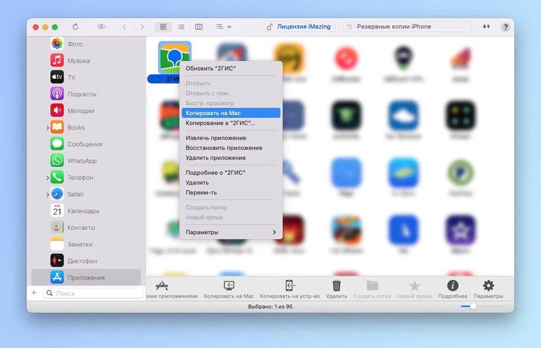Click Копировать на устр-во in bottom toolbar
541x348 pixels.
point(290,289)
